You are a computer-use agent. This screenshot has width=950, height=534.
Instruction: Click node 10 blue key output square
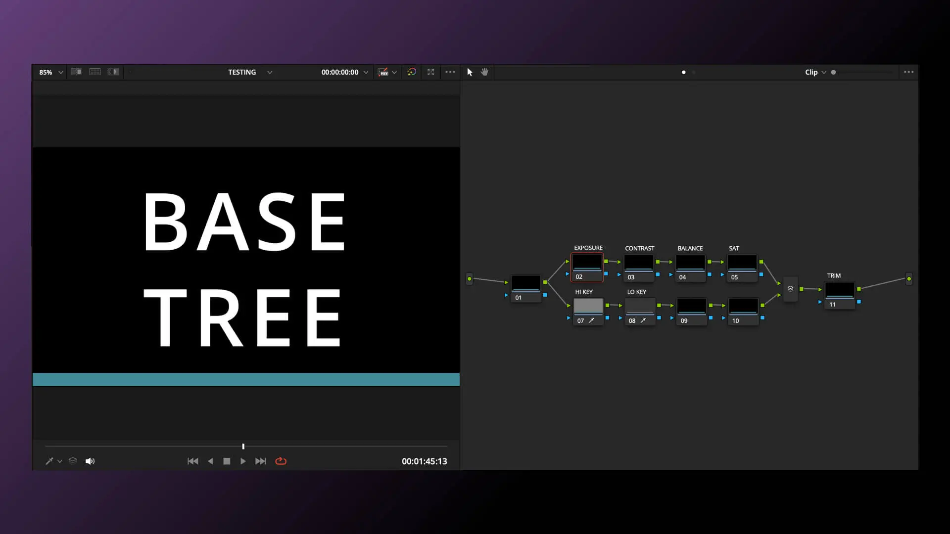(762, 318)
